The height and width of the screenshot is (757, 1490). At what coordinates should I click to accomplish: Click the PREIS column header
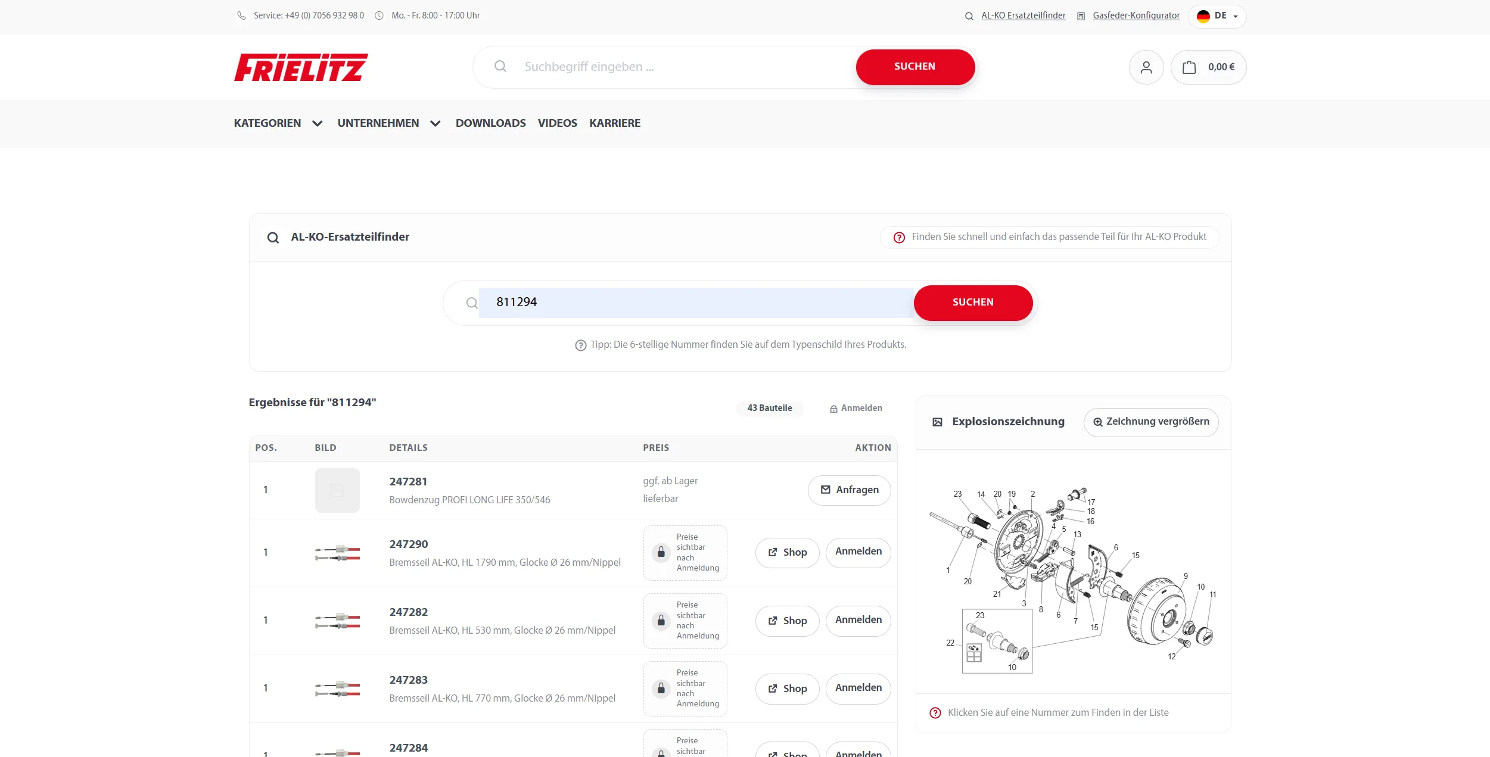click(x=656, y=448)
